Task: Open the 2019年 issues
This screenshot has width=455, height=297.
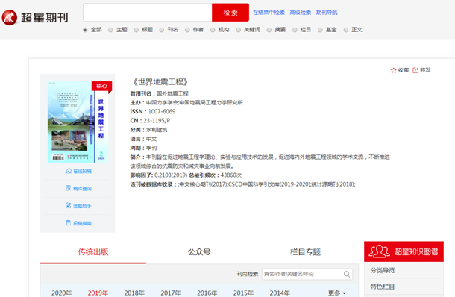Action: pyautogui.click(x=98, y=293)
